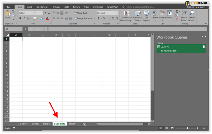Click the AutoSum sigma icon

tap(177, 11)
